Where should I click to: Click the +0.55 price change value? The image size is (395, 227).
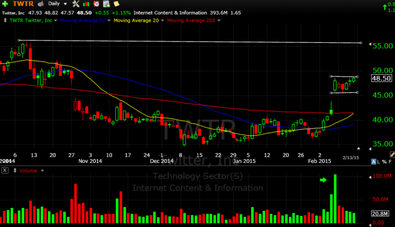coord(102,13)
